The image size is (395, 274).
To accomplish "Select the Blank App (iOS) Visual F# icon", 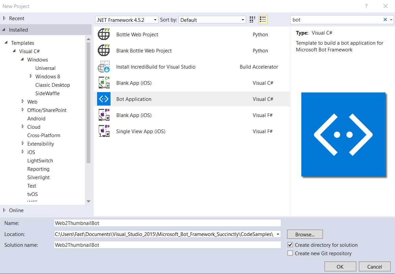I will pyautogui.click(x=104, y=115).
